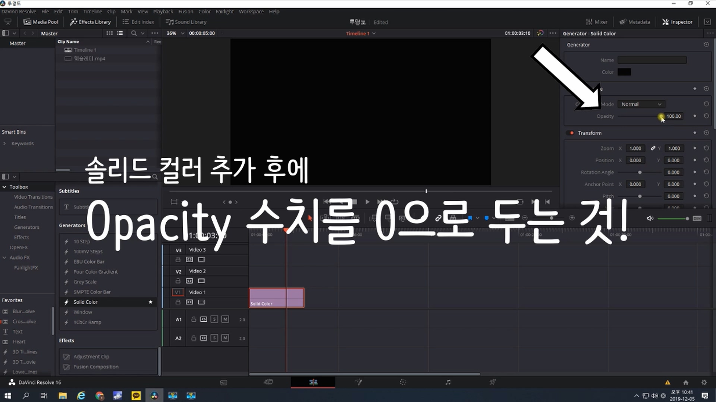Select the Adjustment Clip effect

pos(91,357)
